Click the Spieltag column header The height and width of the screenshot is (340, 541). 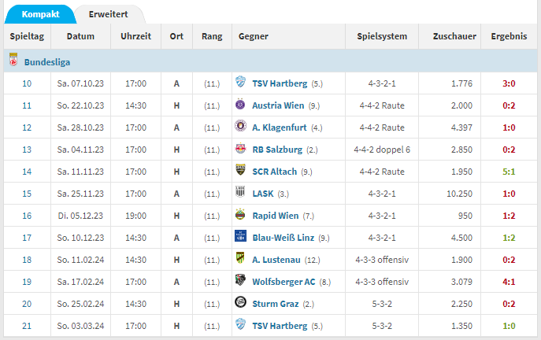(x=27, y=36)
